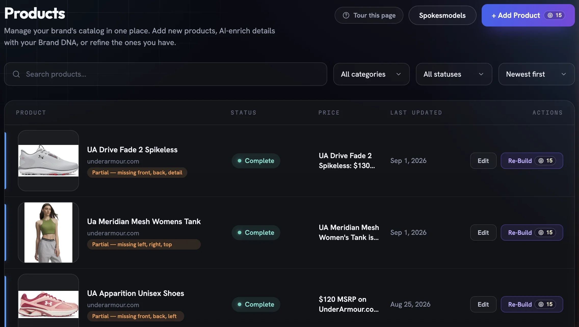579x327 pixels.
Task: Click 'Partial — missing front, back, left' badge
Action: pos(136,316)
